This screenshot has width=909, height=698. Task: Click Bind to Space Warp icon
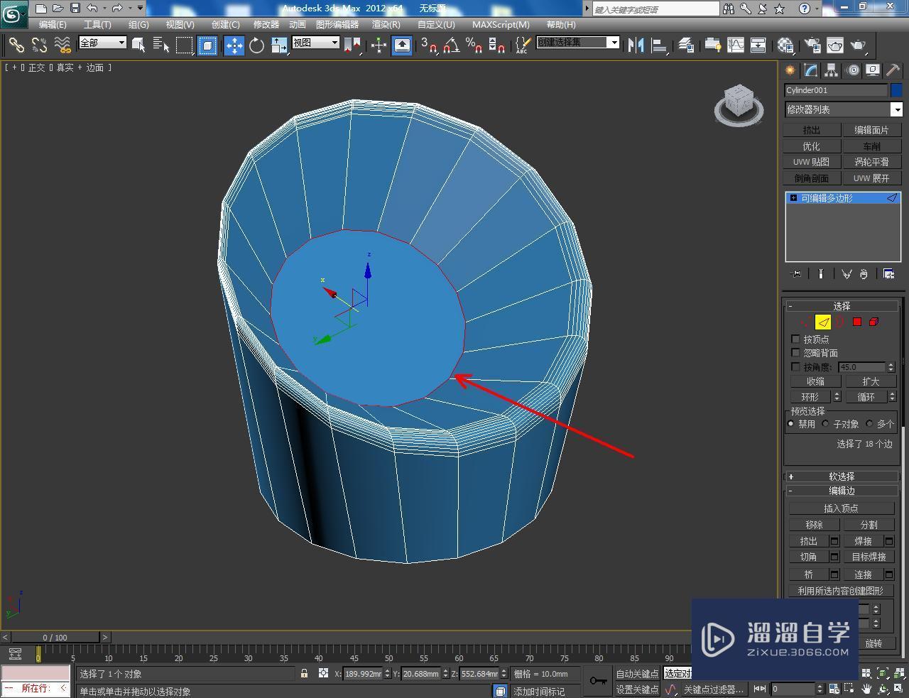click(x=63, y=45)
